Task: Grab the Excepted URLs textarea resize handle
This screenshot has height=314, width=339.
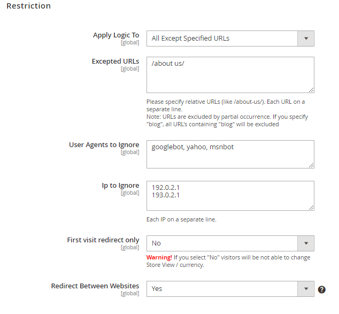Action: pyautogui.click(x=311, y=90)
